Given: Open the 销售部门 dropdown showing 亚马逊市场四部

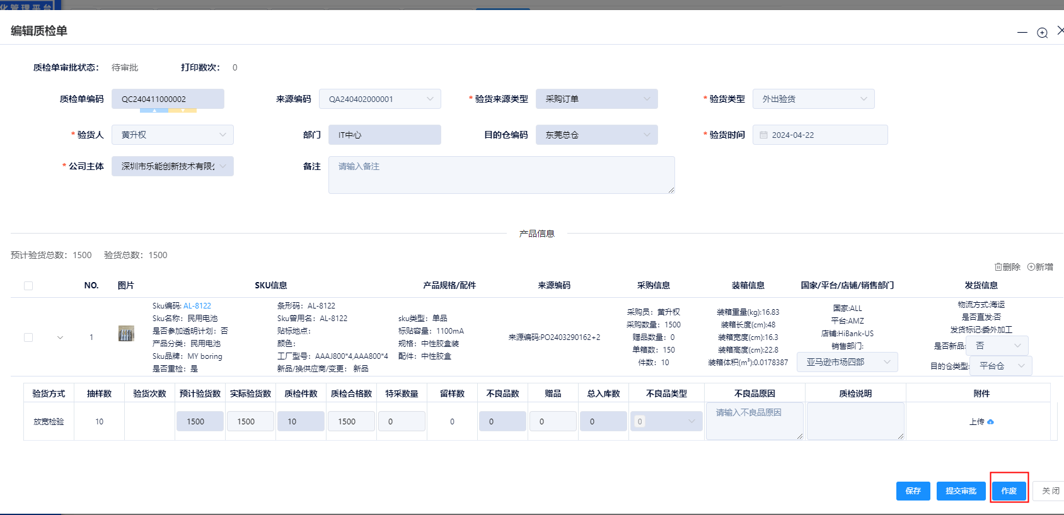Looking at the screenshot, I should tap(847, 362).
